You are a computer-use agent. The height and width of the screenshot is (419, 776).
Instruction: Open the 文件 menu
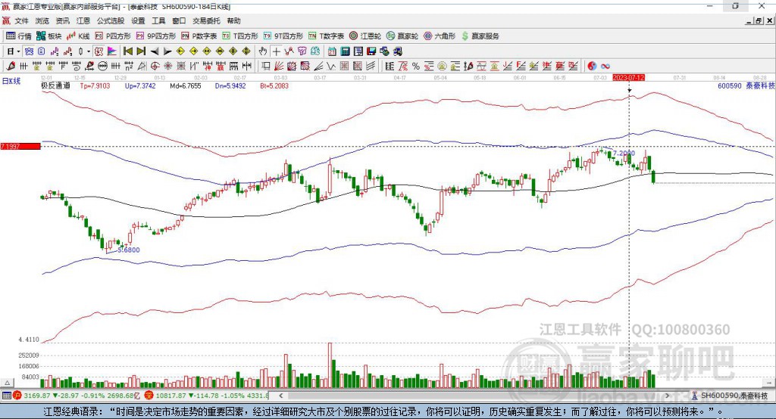pyautogui.click(x=22, y=20)
